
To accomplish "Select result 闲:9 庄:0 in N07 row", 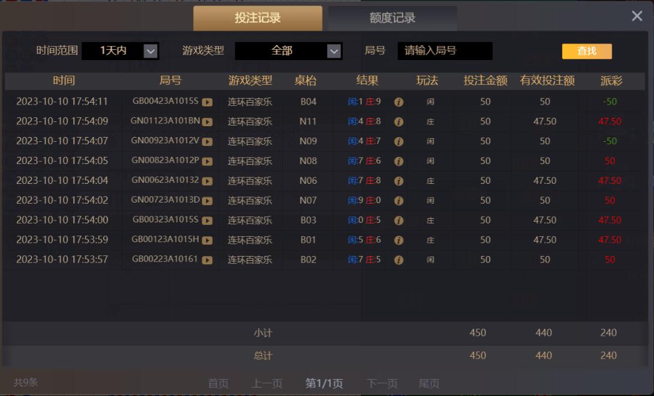I will click(x=364, y=200).
